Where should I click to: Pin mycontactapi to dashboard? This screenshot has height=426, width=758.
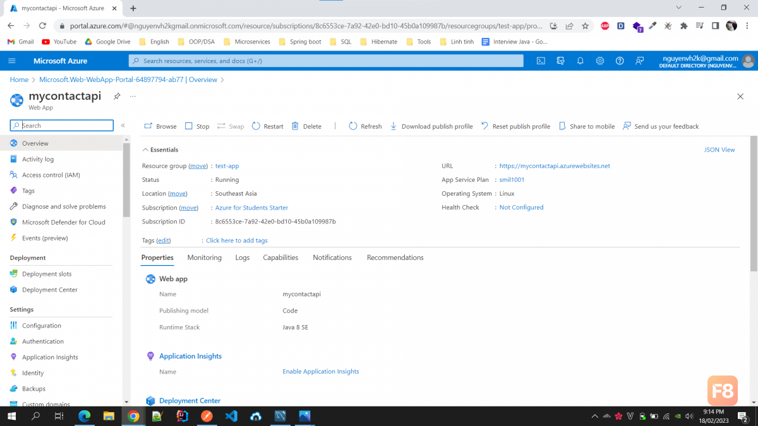click(117, 97)
